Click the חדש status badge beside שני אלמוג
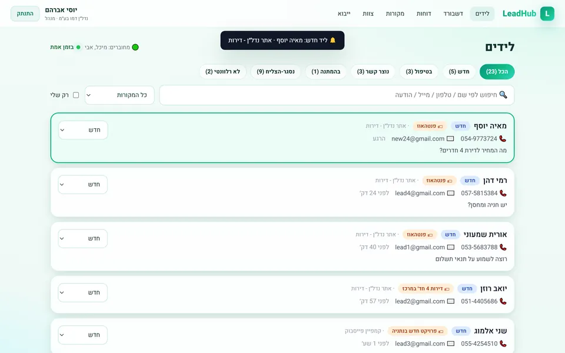565x353 pixels. coord(461,331)
